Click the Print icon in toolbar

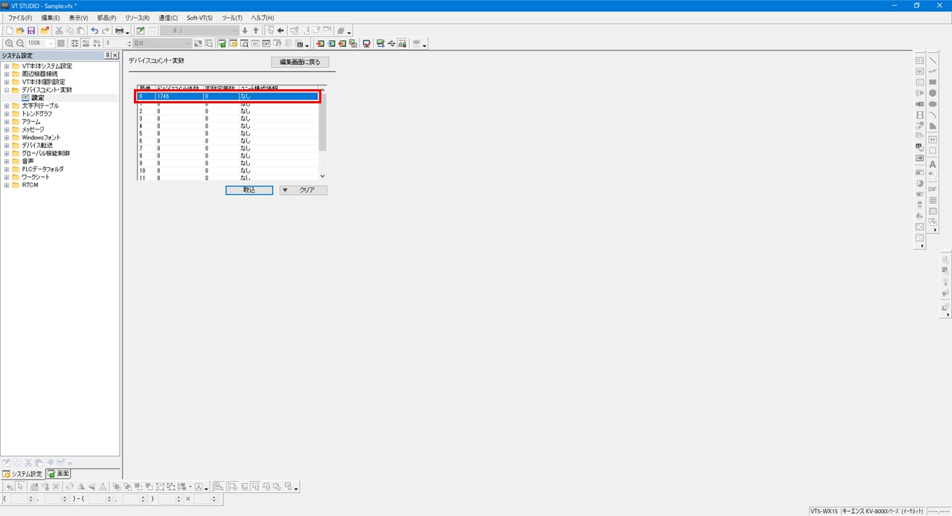119,30
